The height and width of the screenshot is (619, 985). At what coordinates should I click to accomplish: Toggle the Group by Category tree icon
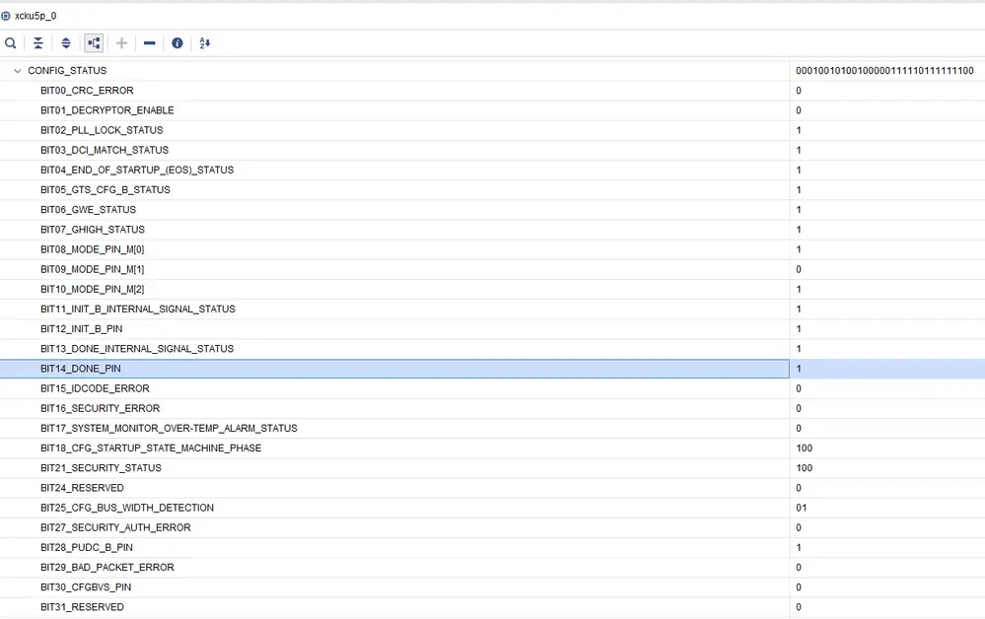(94, 43)
